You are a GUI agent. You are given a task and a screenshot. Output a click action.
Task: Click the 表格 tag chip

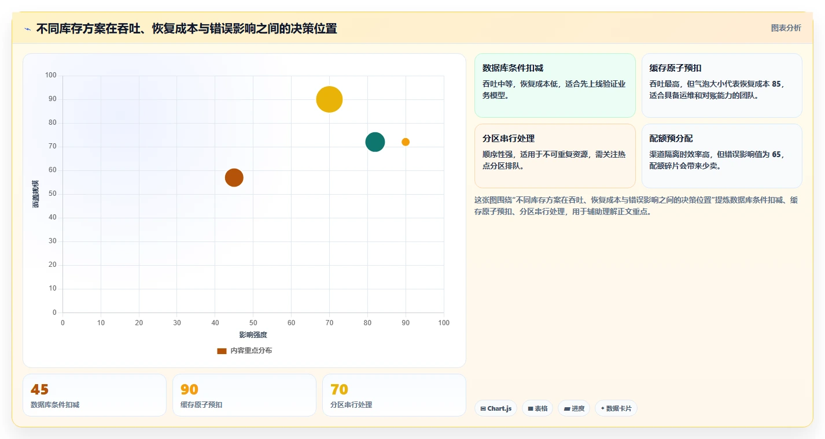537,408
